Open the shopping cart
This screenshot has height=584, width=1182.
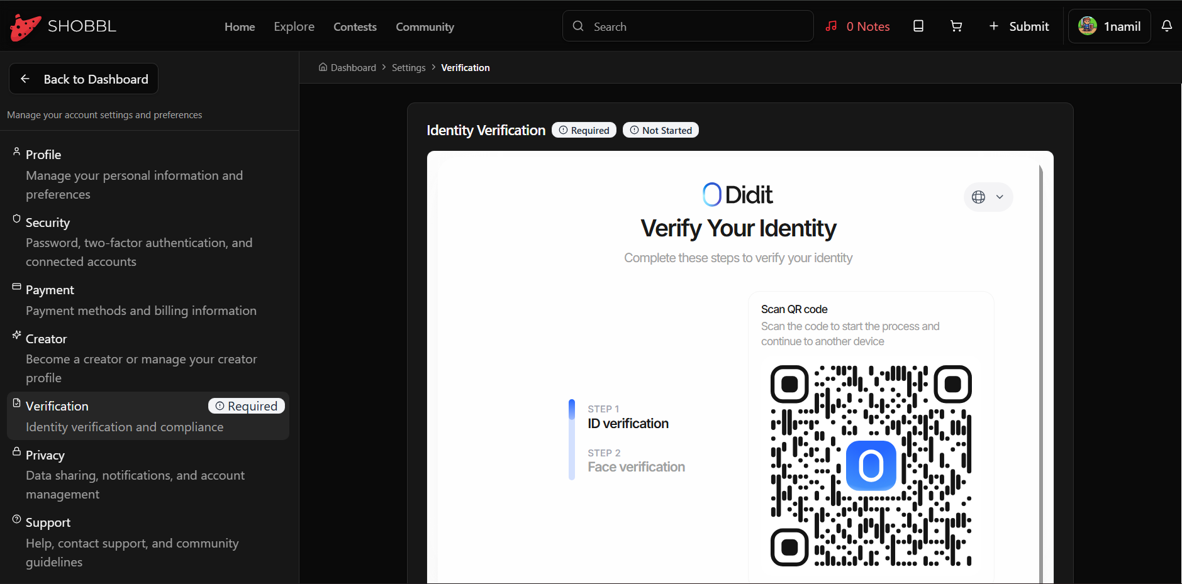[956, 26]
